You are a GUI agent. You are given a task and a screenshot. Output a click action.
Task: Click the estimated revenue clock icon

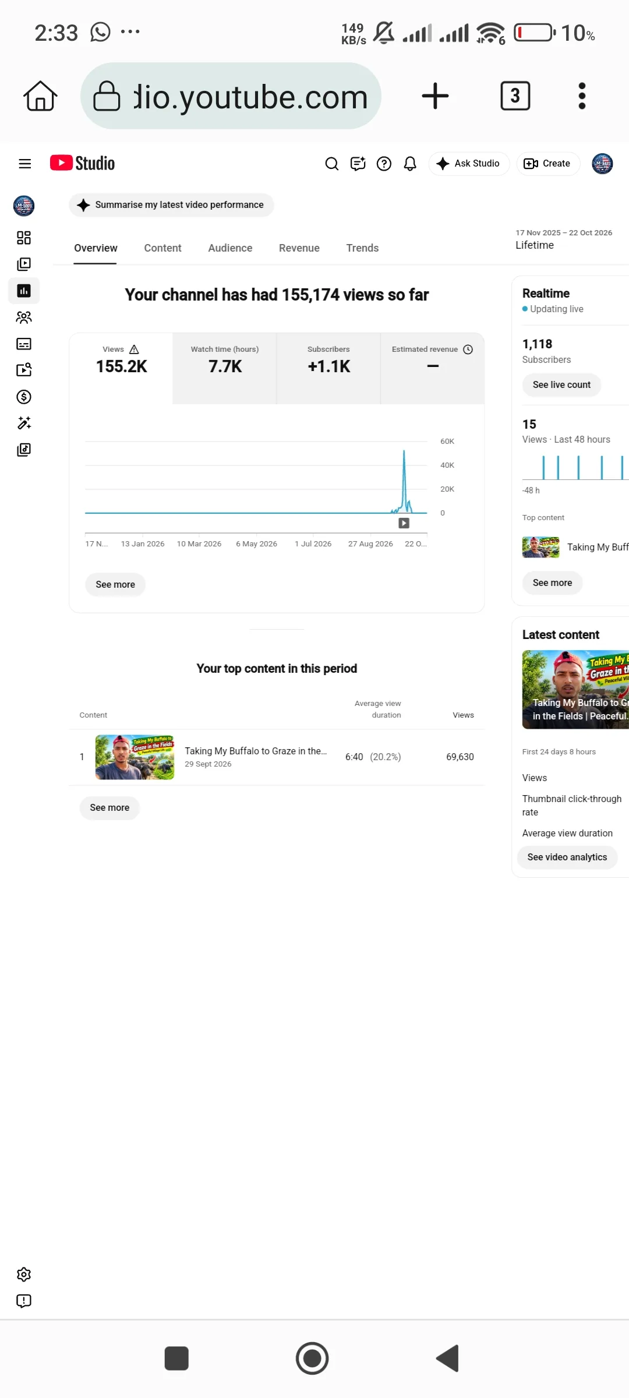(468, 349)
